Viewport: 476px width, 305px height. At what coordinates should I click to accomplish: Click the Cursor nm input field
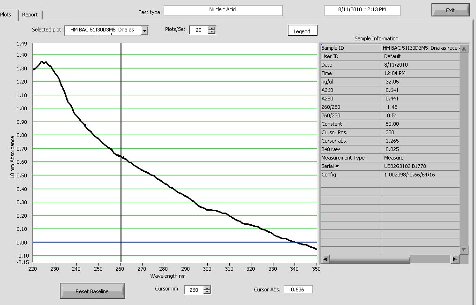tap(194, 290)
